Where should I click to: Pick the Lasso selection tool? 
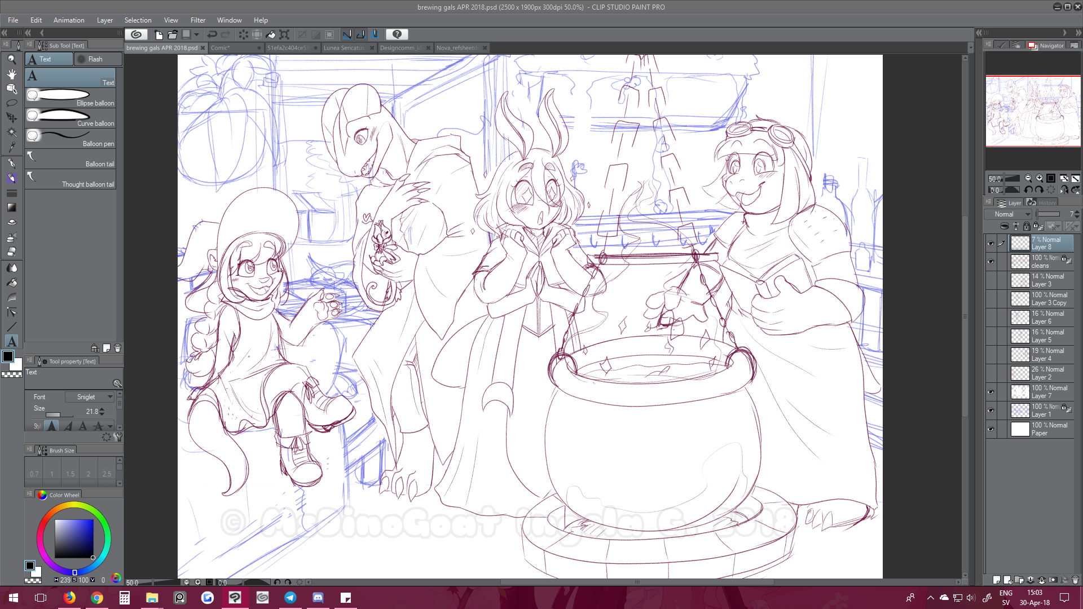pyautogui.click(x=11, y=103)
